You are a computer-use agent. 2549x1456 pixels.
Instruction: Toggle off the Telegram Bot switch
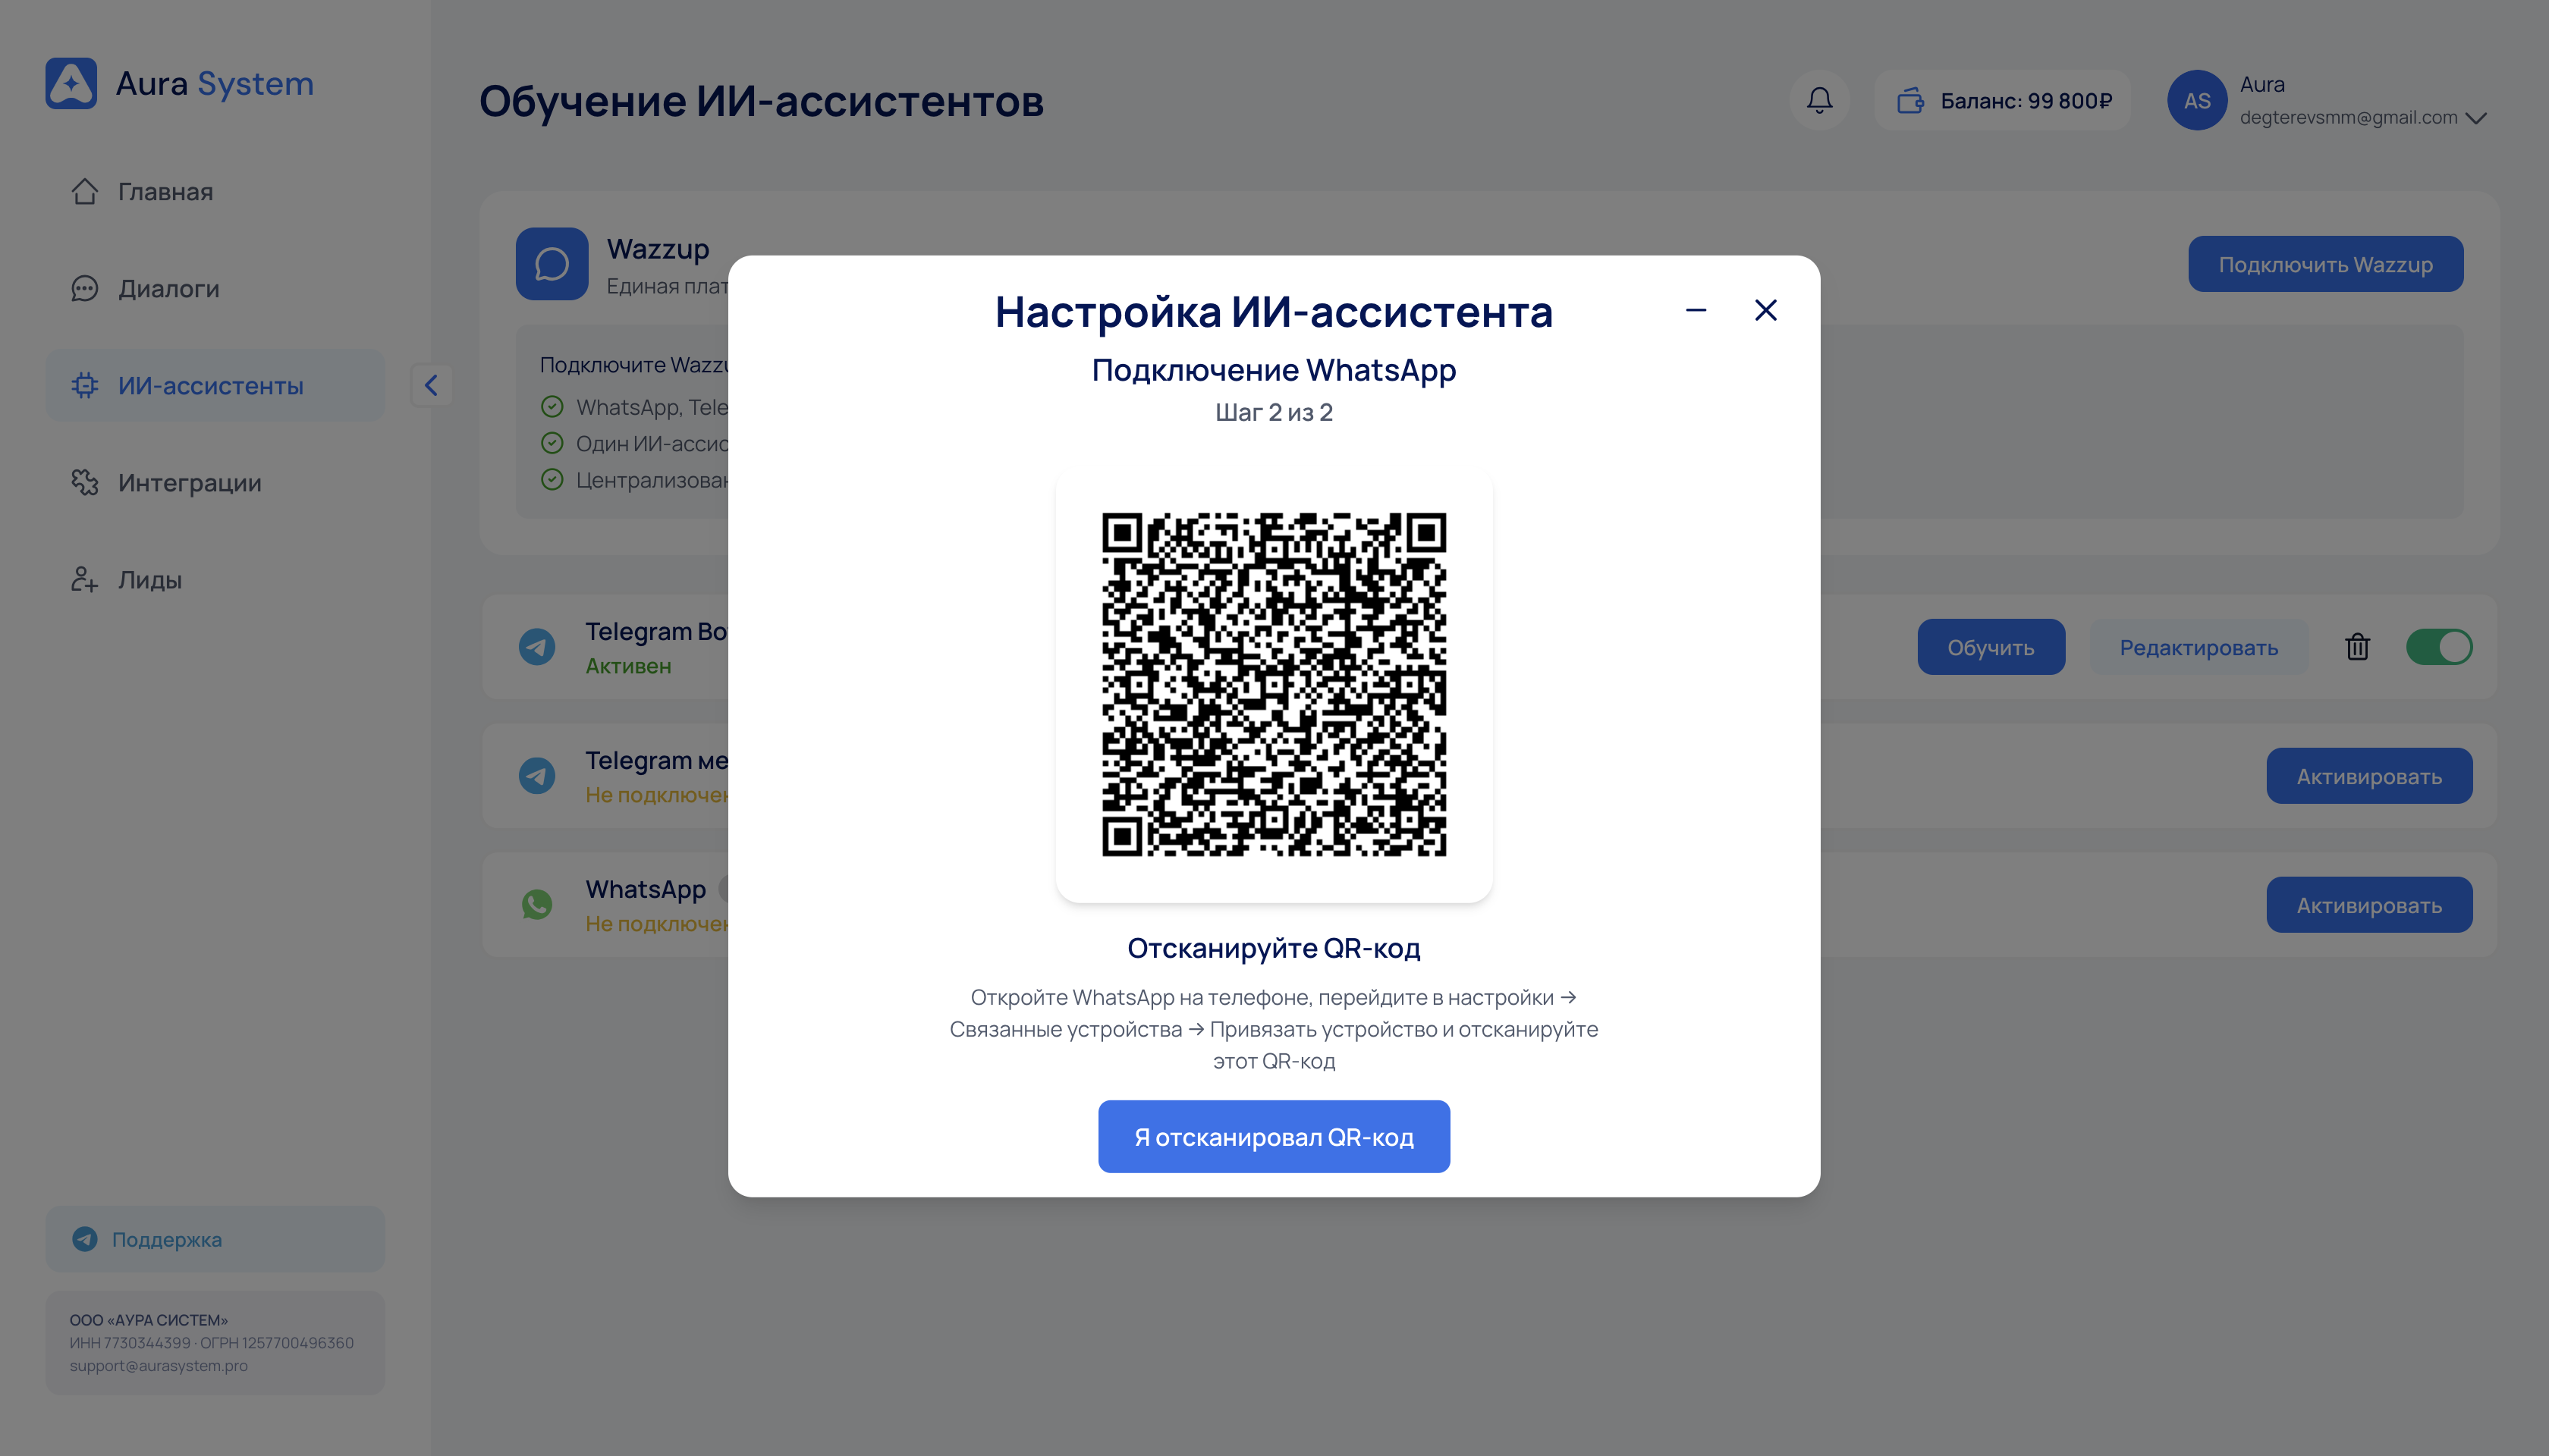(x=2438, y=647)
